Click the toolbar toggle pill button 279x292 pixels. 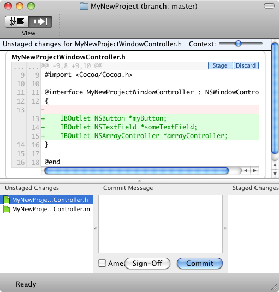click(269, 6)
